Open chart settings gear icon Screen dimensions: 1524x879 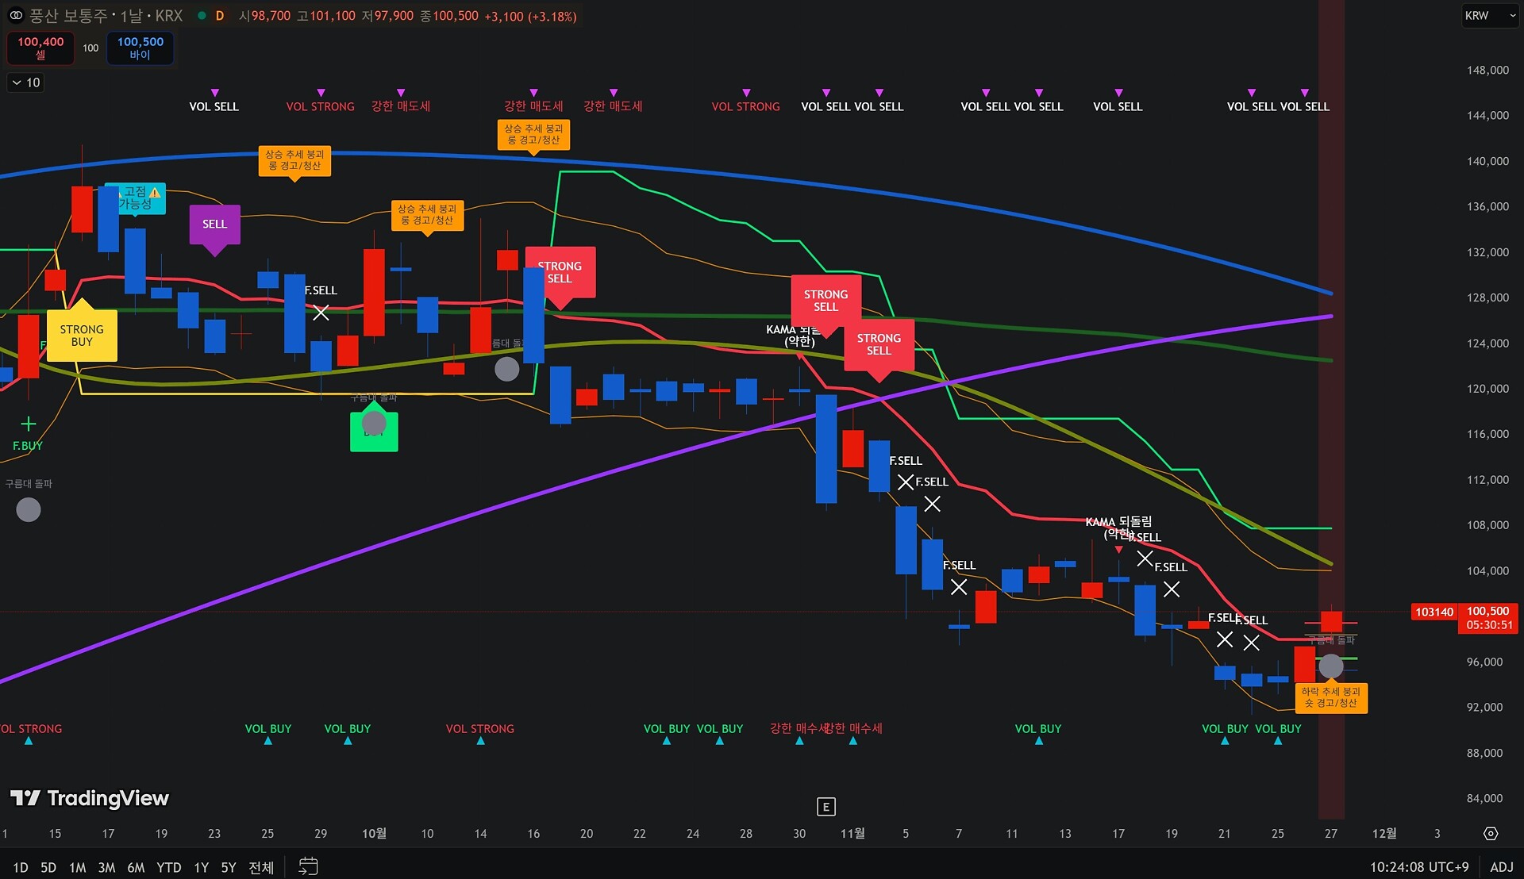(1491, 833)
